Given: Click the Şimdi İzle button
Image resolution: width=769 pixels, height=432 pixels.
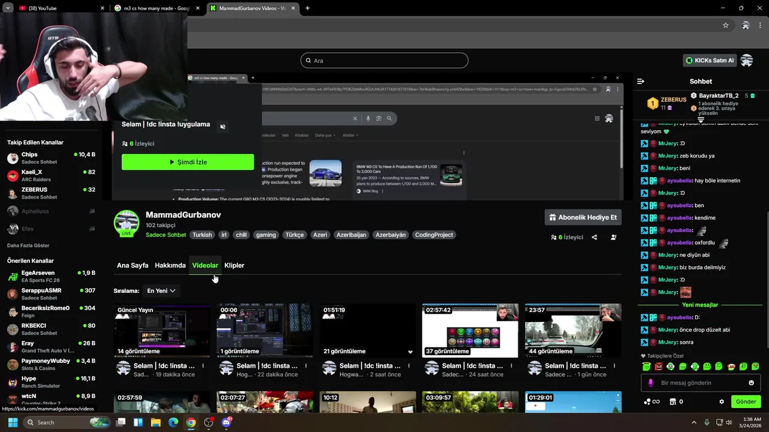Looking at the screenshot, I should point(187,162).
